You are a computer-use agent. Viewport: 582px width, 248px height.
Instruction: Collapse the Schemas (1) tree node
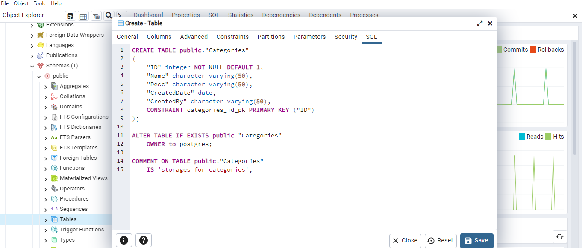(x=32, y=66)
